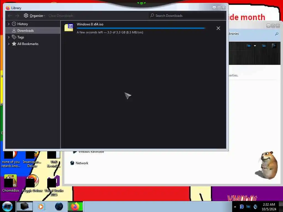Expand the All Bookmarks tree item

(x=9, y=44)
